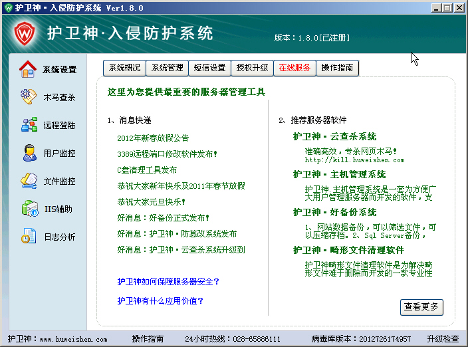Click the red shield logo in header
468x347 pixels.
pyautogui.click(x=25, y=33)
